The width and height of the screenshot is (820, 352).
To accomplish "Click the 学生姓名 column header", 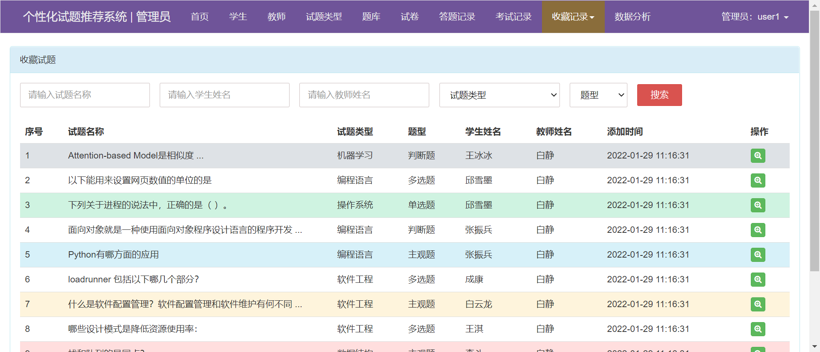I will [x=483, y=132].
